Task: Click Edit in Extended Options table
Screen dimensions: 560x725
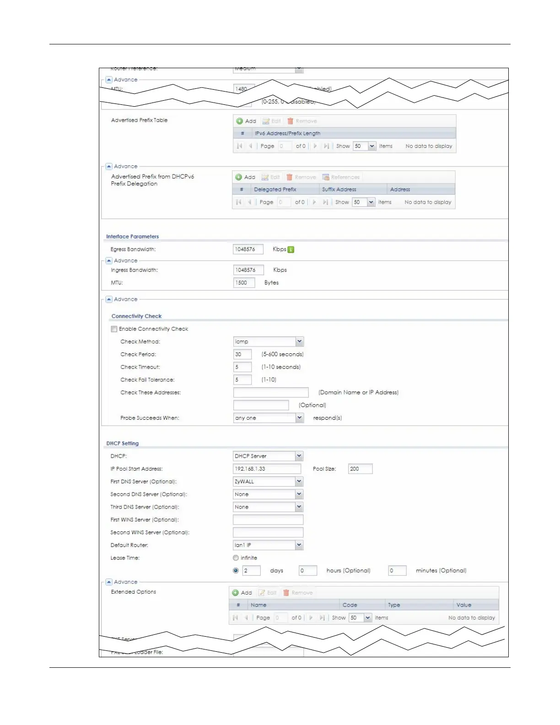Action: click(268, 593)
